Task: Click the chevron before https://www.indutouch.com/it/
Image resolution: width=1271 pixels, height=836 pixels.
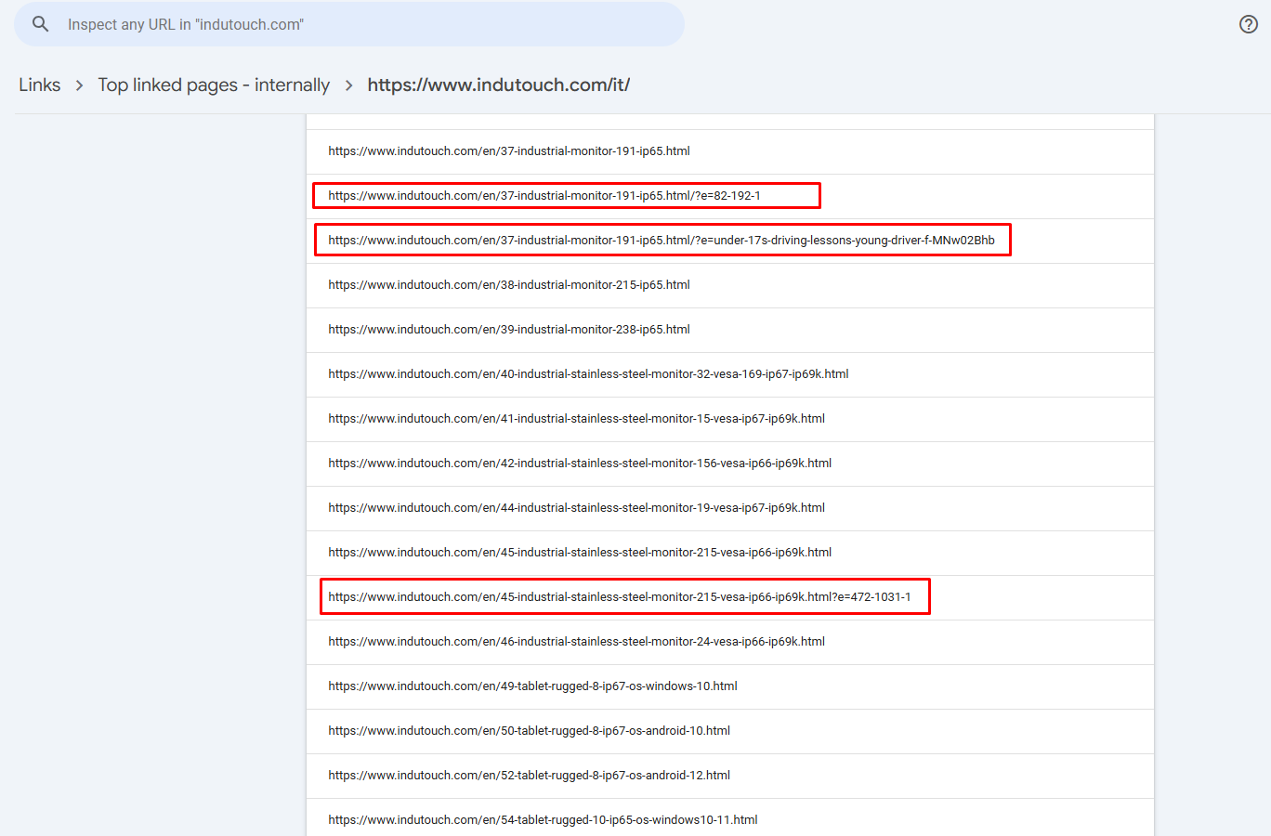Action: pos(348,85)
